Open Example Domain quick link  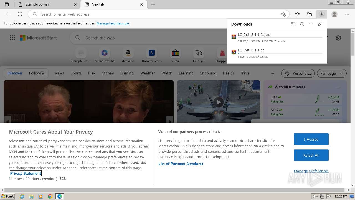(80, 55)
